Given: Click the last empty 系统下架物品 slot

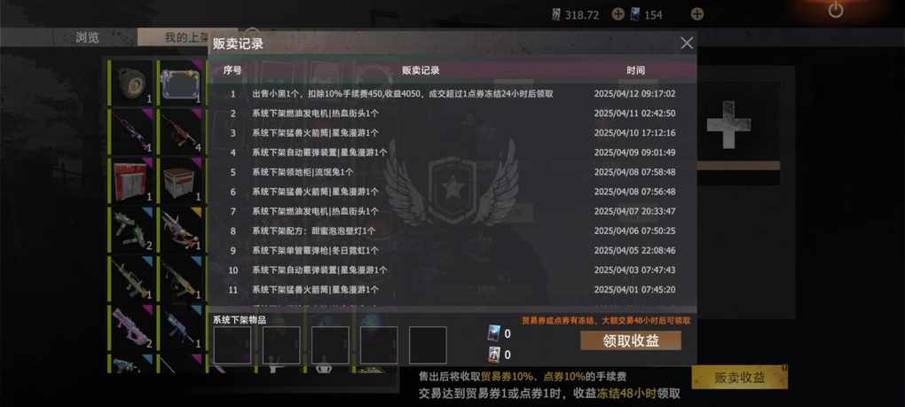Looking at the screenshot, I should point(428,345).
